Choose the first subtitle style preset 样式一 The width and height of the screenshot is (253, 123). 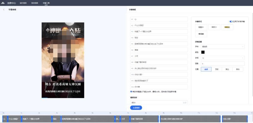(x=201, y=27)
